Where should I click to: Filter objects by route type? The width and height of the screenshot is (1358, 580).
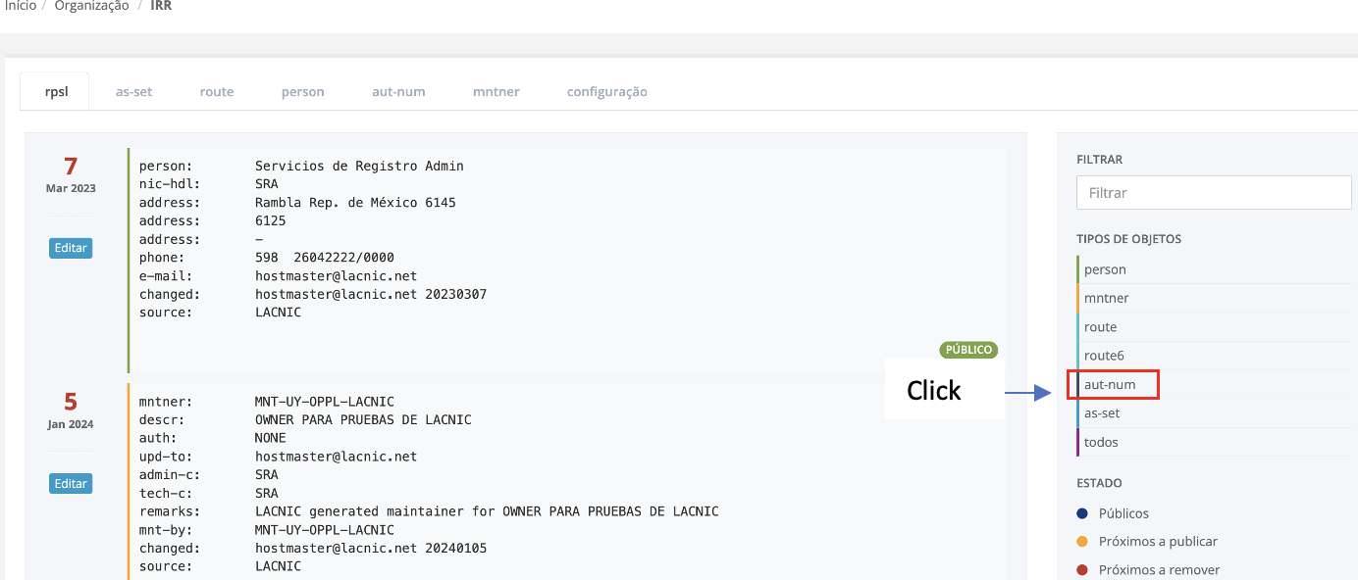[1100, 327]
